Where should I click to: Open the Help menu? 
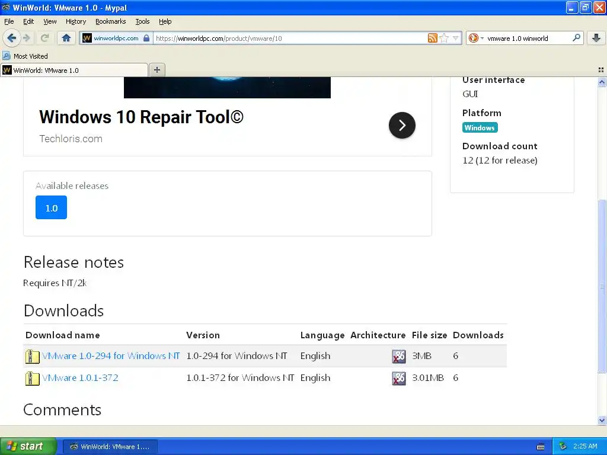point(165,21)
